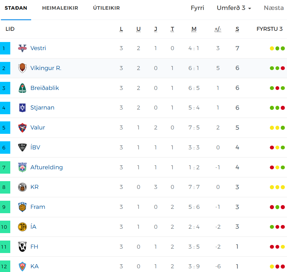This screenshot has width=287, height=272.
Task: Click the KR club crest
Action: coord(22,187)
